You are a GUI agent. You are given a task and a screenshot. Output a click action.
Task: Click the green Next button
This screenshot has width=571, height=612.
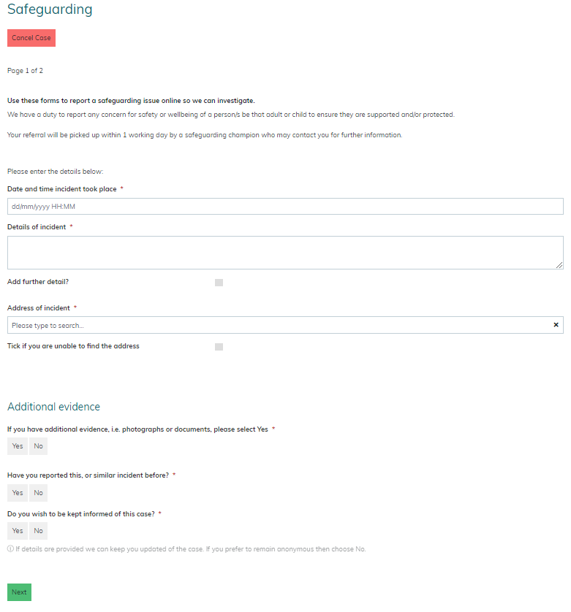coord(19,592)
